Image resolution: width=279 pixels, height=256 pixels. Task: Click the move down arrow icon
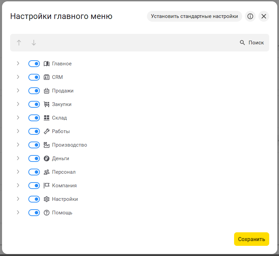coord(34,43)
